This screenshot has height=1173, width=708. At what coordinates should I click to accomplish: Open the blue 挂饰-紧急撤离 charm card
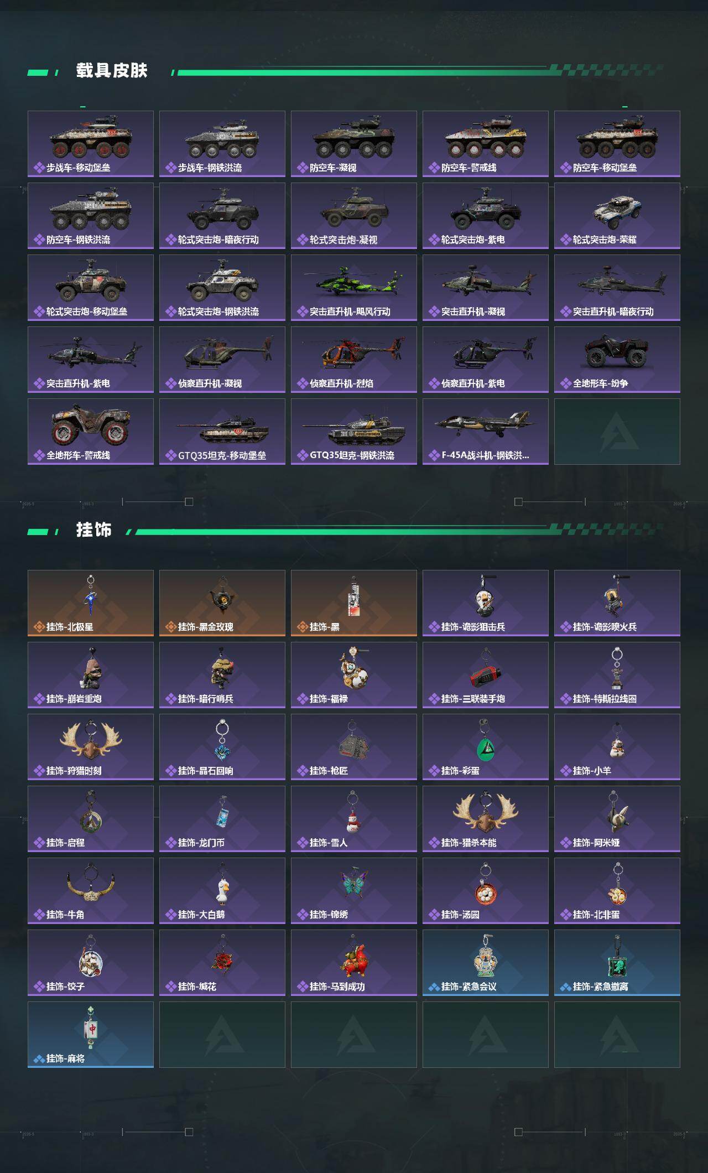pos(617,963)
